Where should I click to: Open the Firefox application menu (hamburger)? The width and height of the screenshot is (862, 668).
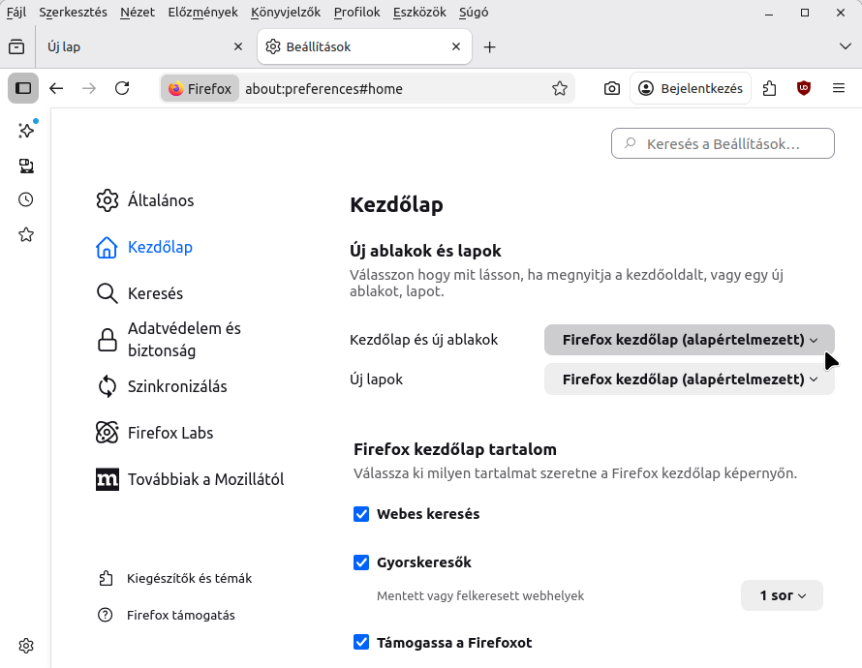pyautogui.click(x=838, y=87)
